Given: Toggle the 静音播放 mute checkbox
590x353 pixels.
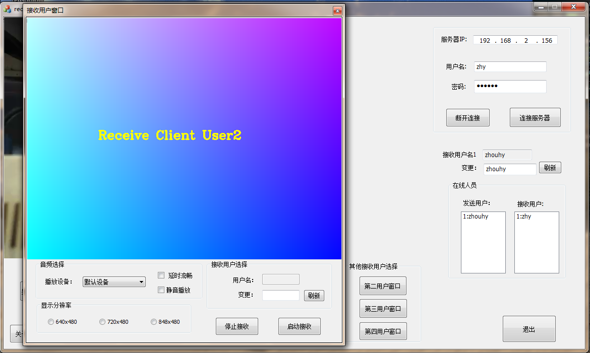Looking at the screenshot, I should click(x=161, y=290).
